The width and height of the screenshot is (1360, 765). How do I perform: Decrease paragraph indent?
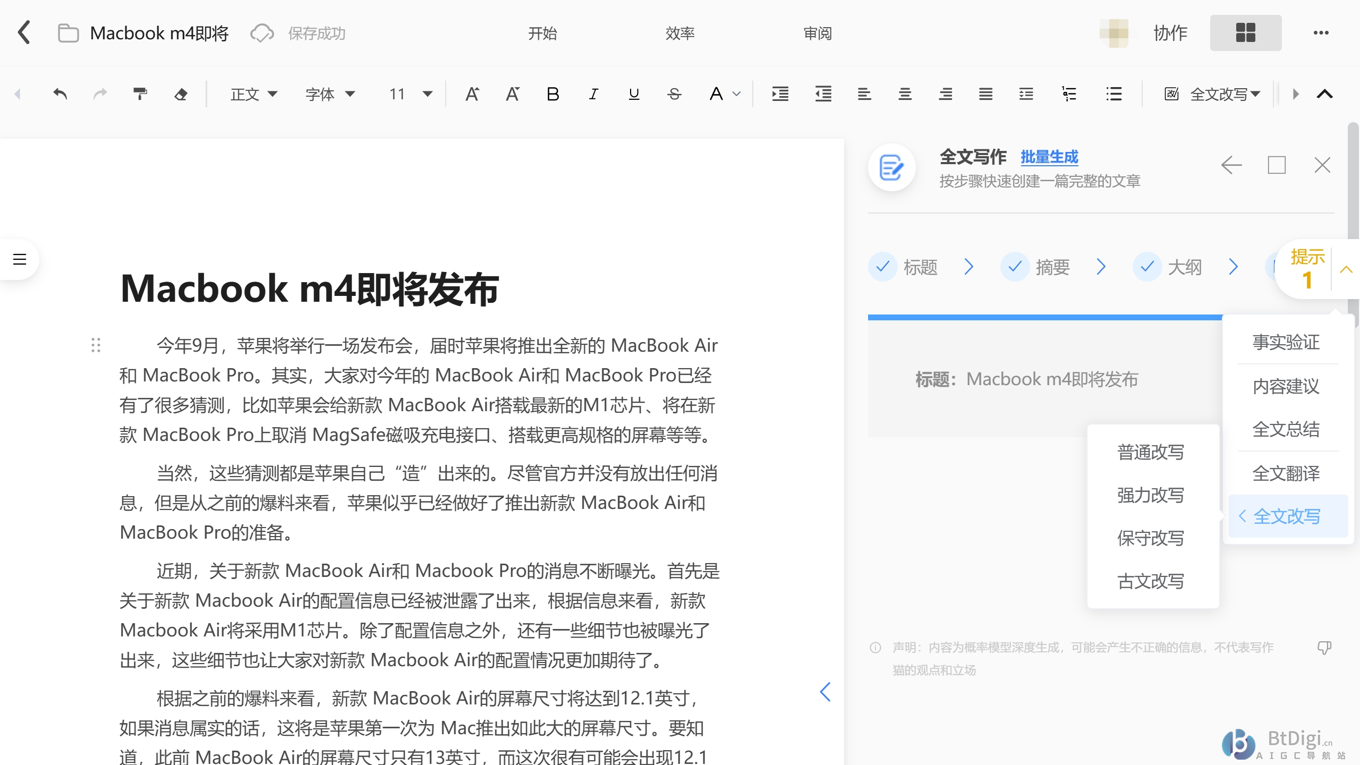tap(823, 94)
